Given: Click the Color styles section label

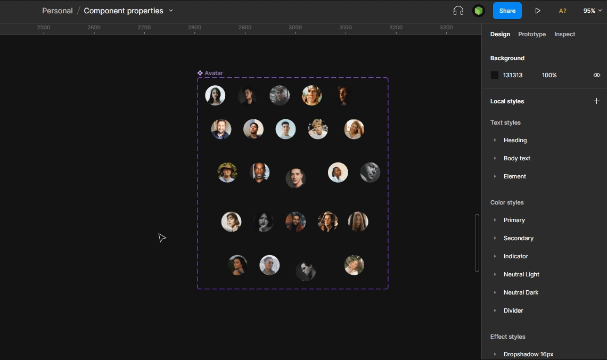Looking at the screenshot, I should click(x=507, y=202).
